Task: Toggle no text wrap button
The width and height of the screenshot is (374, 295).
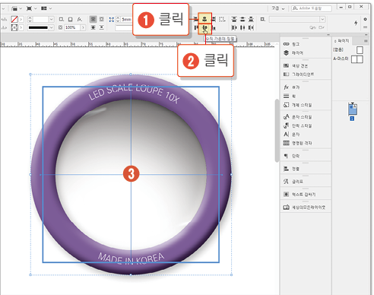Action: (x=93, y=19)
